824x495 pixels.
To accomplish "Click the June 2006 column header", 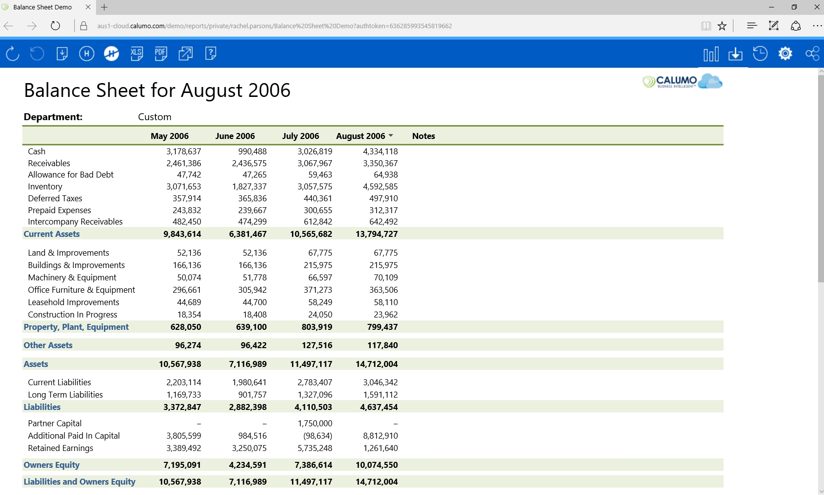I will click(235, 136).
